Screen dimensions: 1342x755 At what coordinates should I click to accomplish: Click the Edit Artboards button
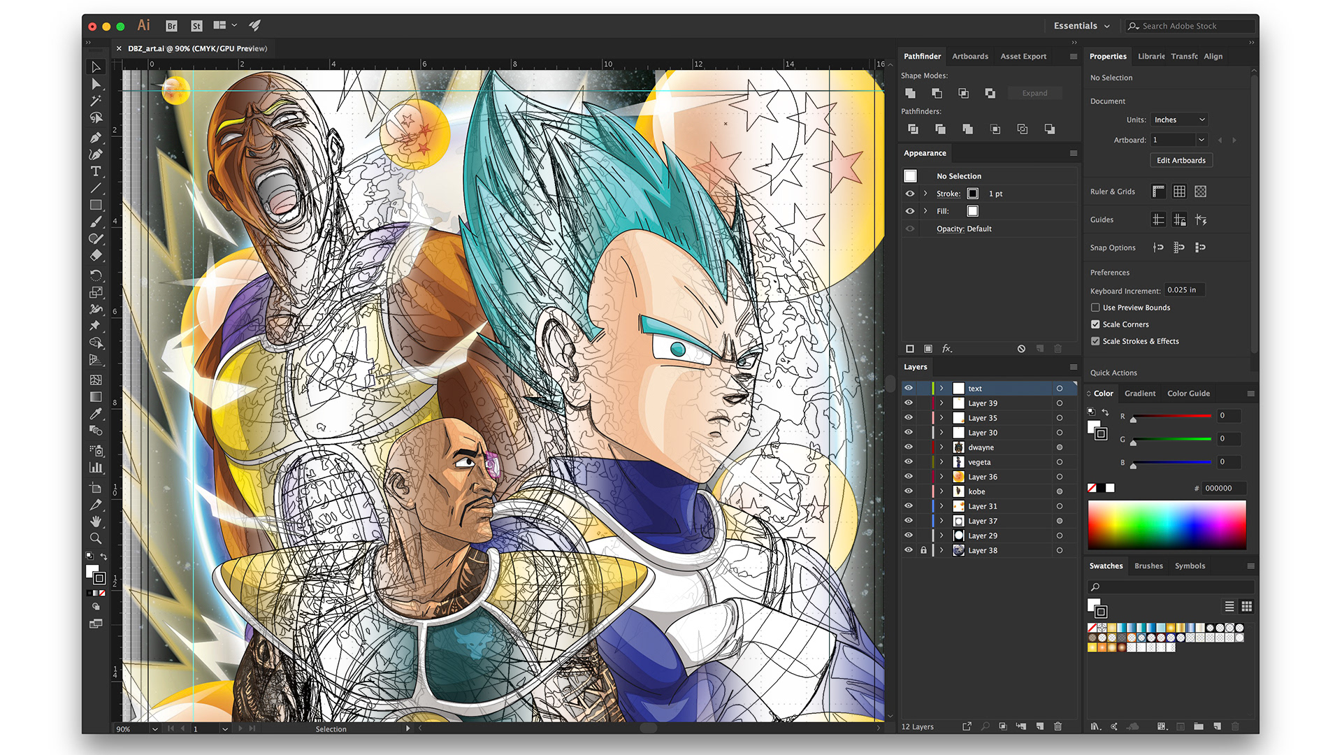1181,160
